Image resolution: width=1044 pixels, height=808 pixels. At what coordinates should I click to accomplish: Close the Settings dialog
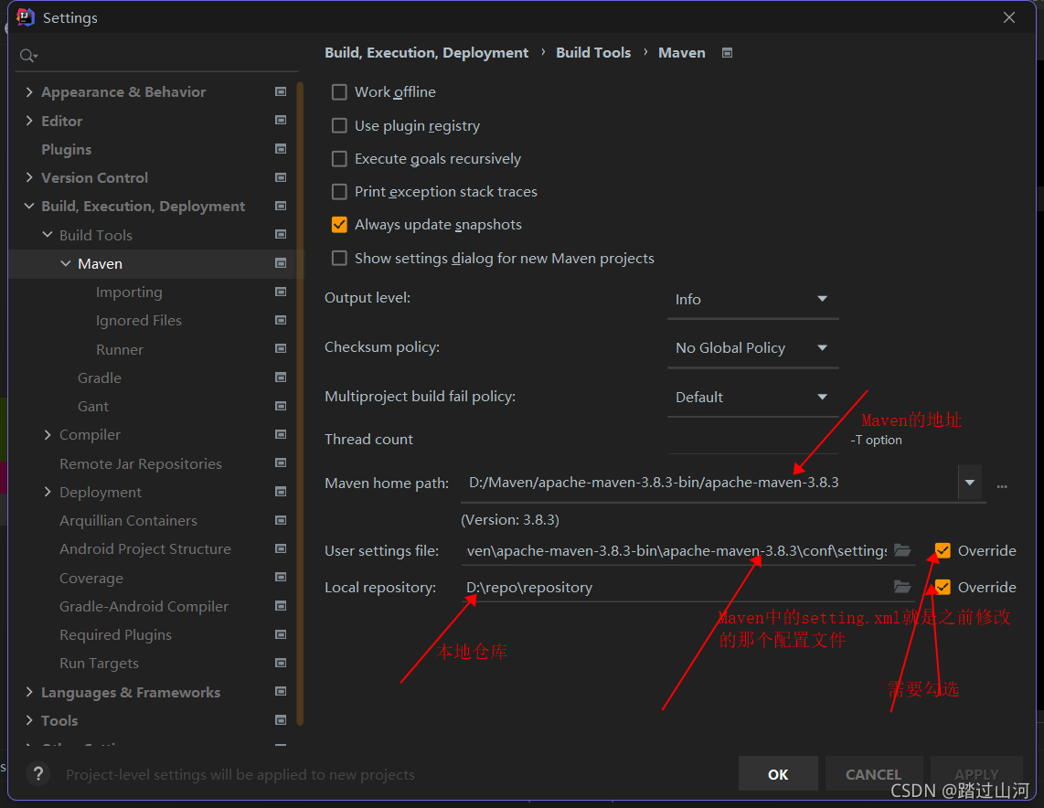[1009, 18]
